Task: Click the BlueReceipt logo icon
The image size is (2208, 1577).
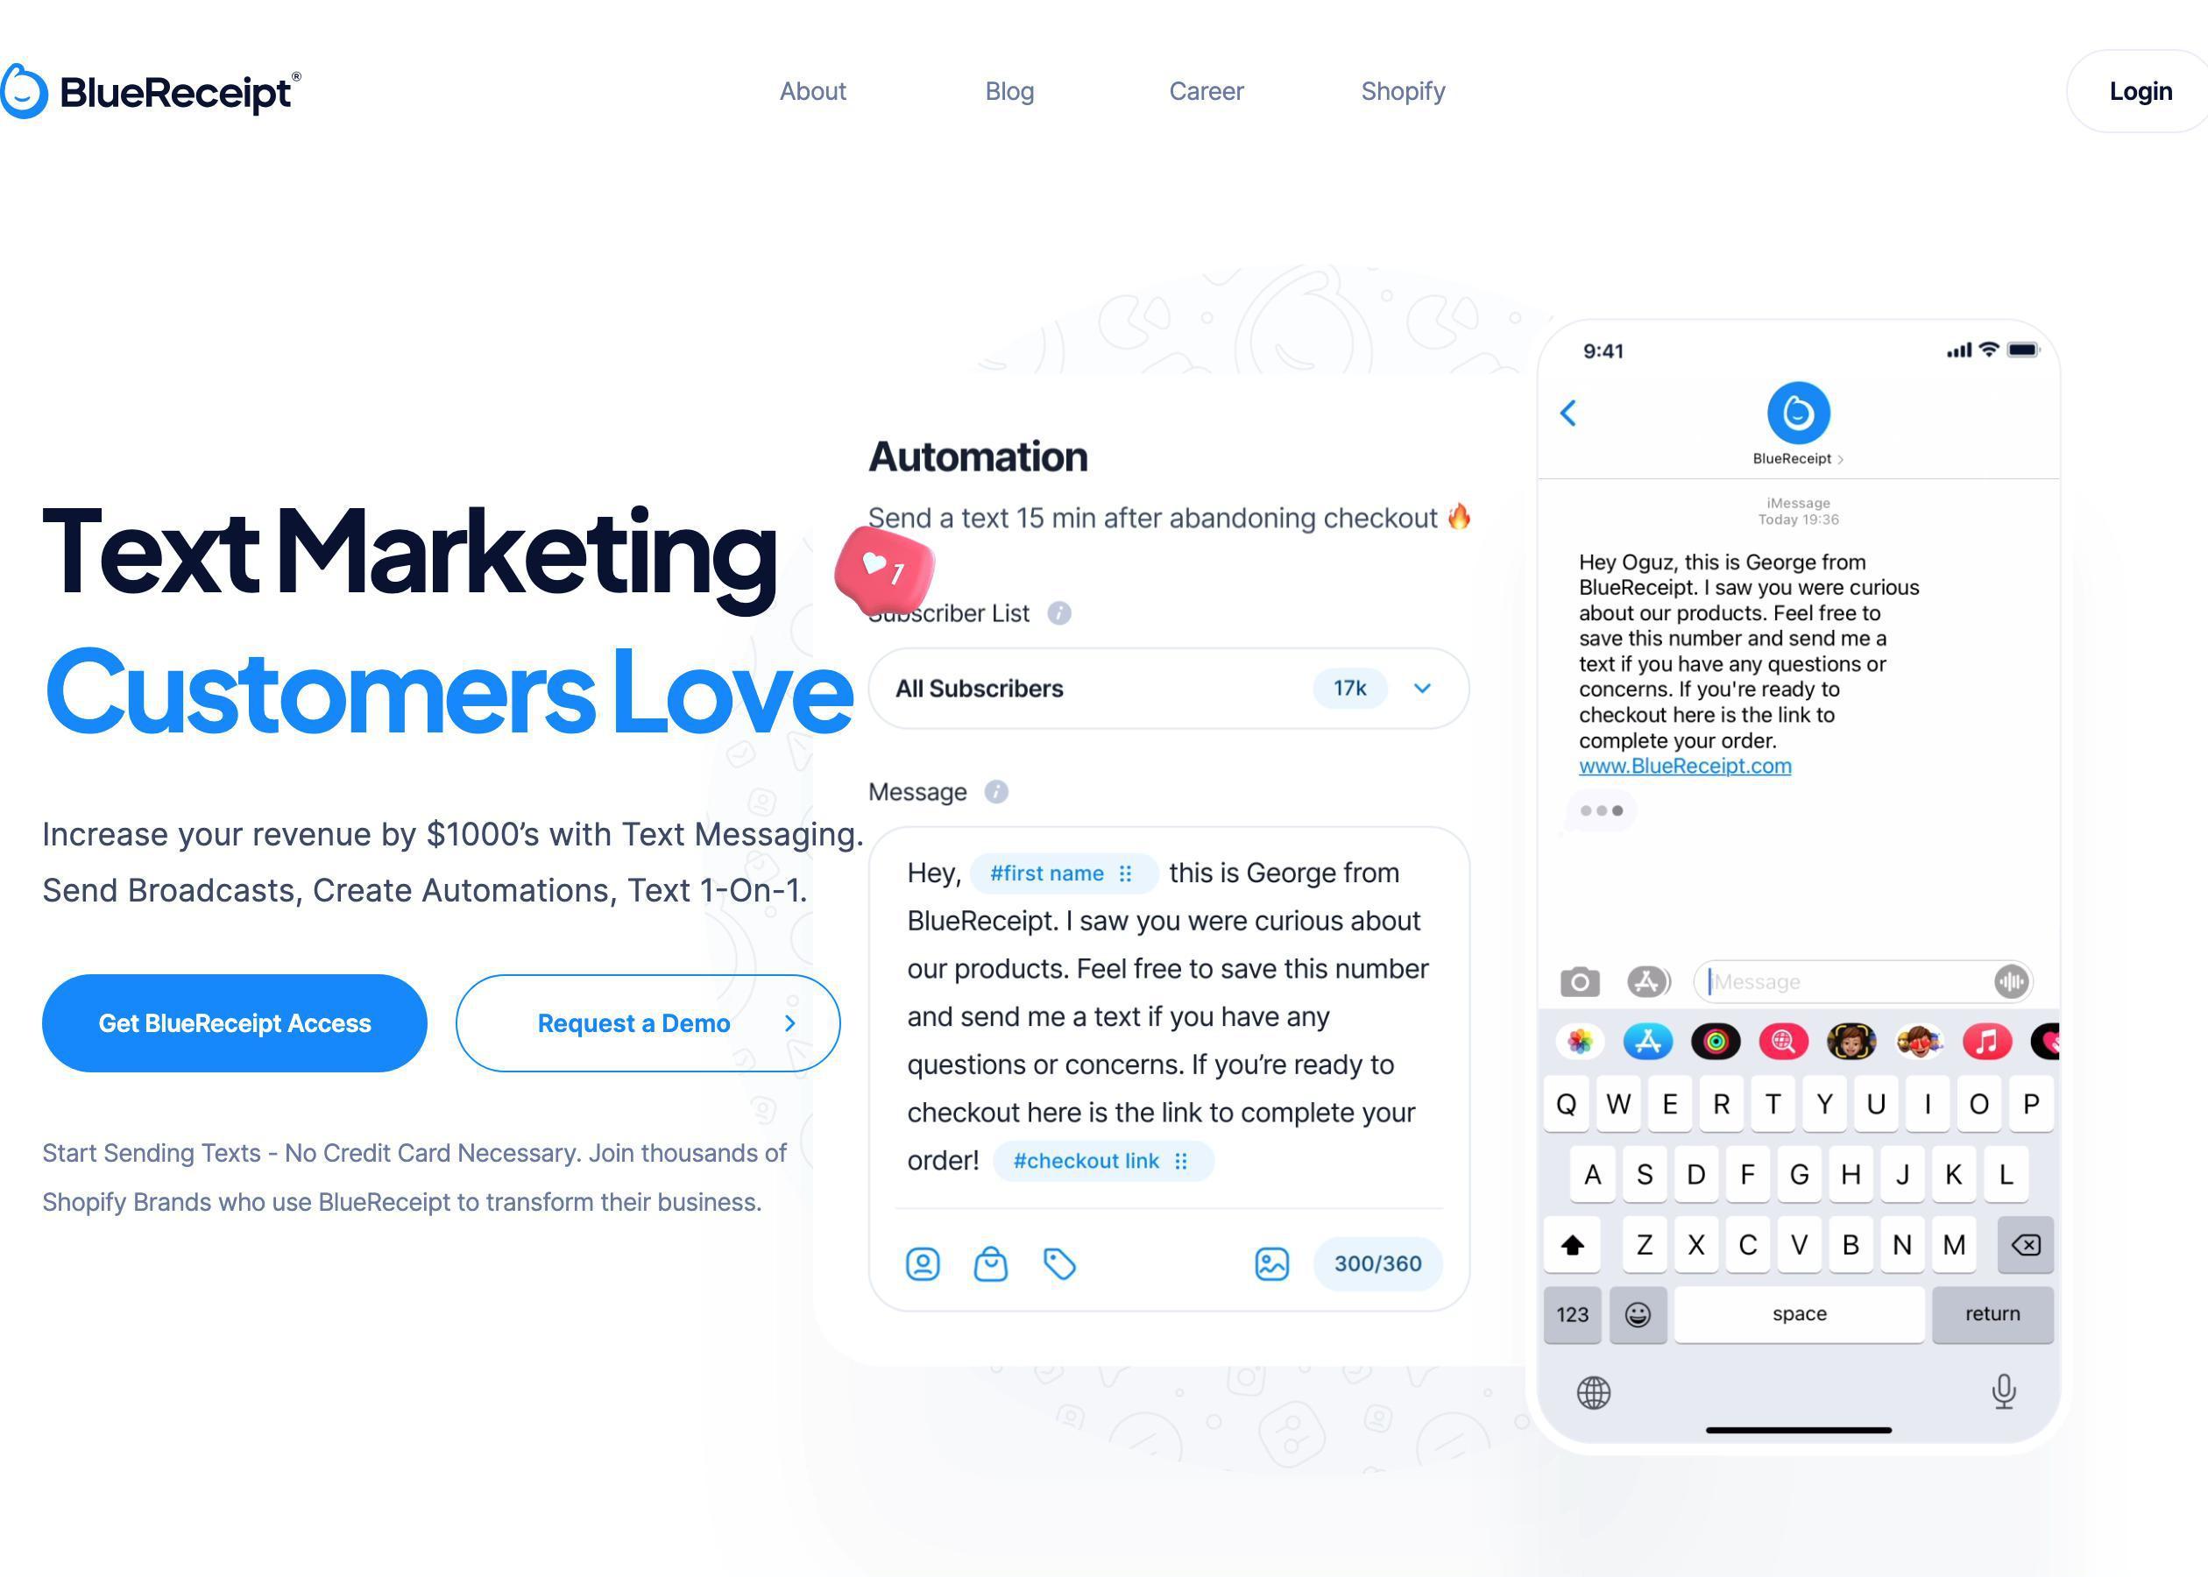Action: 24,90
